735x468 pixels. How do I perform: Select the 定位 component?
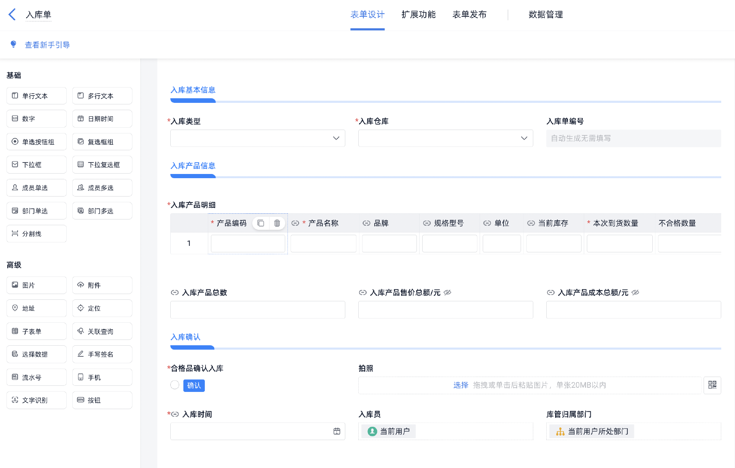(102, 308)
